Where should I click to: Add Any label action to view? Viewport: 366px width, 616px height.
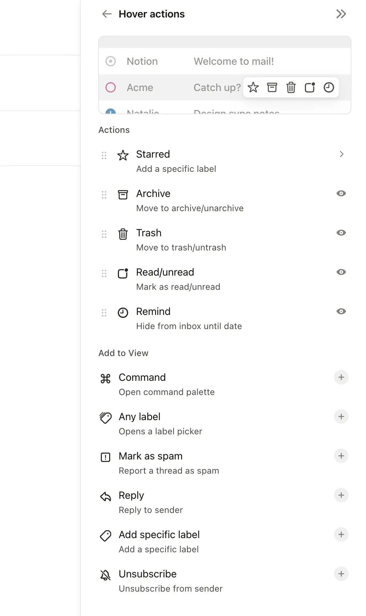point(341,416)
